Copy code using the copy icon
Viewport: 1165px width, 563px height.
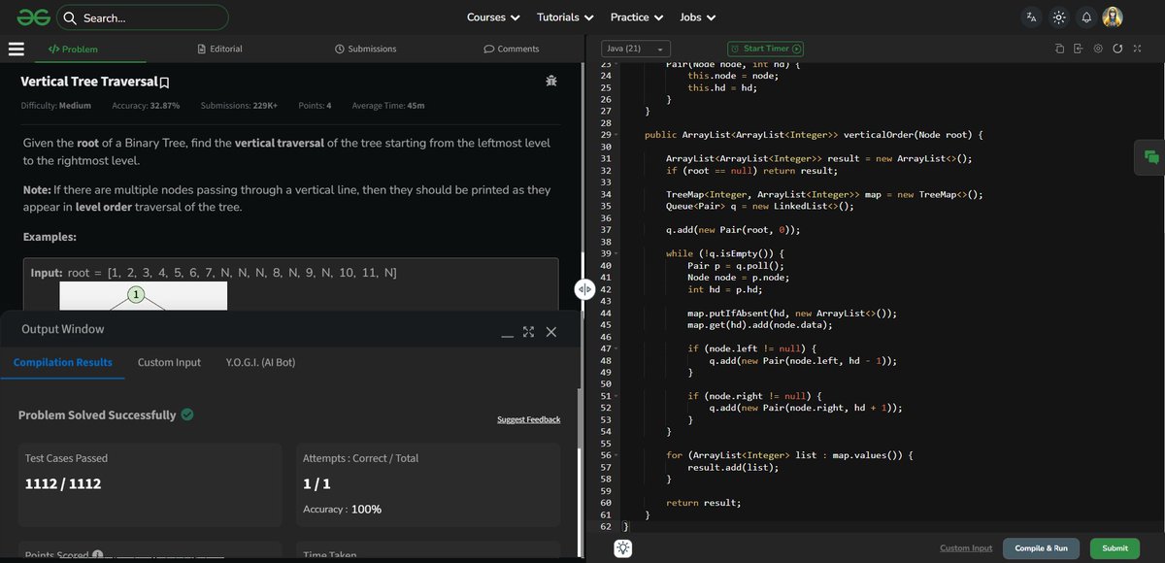pos(1060,49)
